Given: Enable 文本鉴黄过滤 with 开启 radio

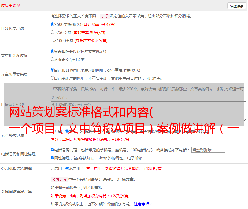Looking at the screenshot, I should pyautogui.click(x=53, y=131).
